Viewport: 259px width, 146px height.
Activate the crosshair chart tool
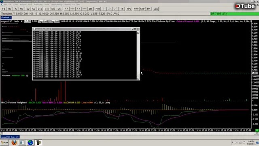tap(104, 9)
